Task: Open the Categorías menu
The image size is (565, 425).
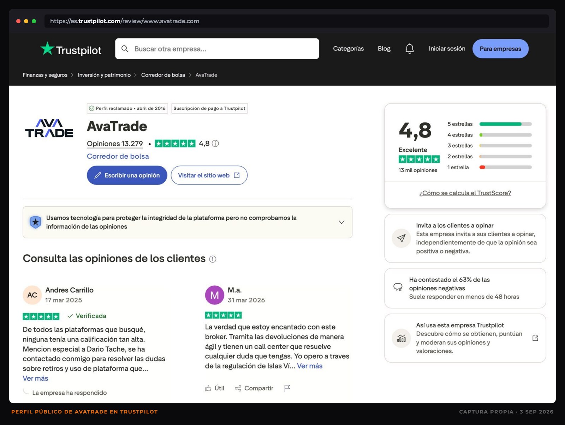Action: (x=348, y=49)
